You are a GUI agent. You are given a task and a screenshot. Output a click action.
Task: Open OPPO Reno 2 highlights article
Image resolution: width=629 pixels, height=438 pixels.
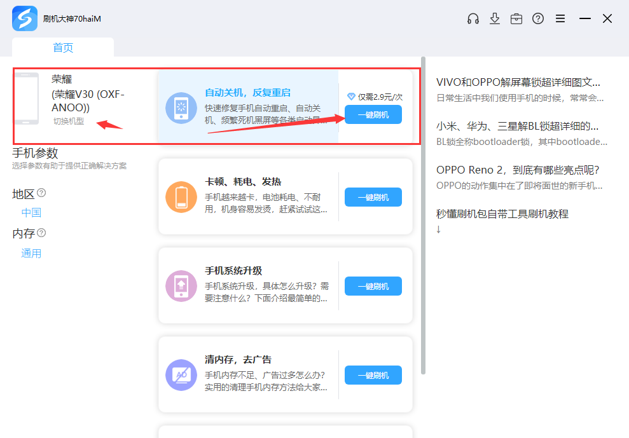[x=518, y=170]
